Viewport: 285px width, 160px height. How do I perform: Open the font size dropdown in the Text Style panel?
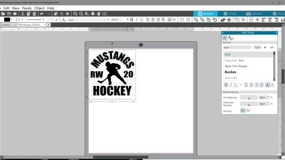click(265, 48)
